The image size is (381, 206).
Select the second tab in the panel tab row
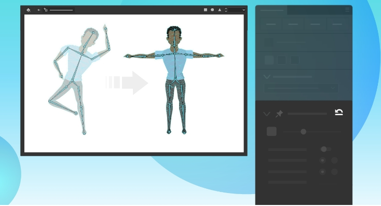293,24
